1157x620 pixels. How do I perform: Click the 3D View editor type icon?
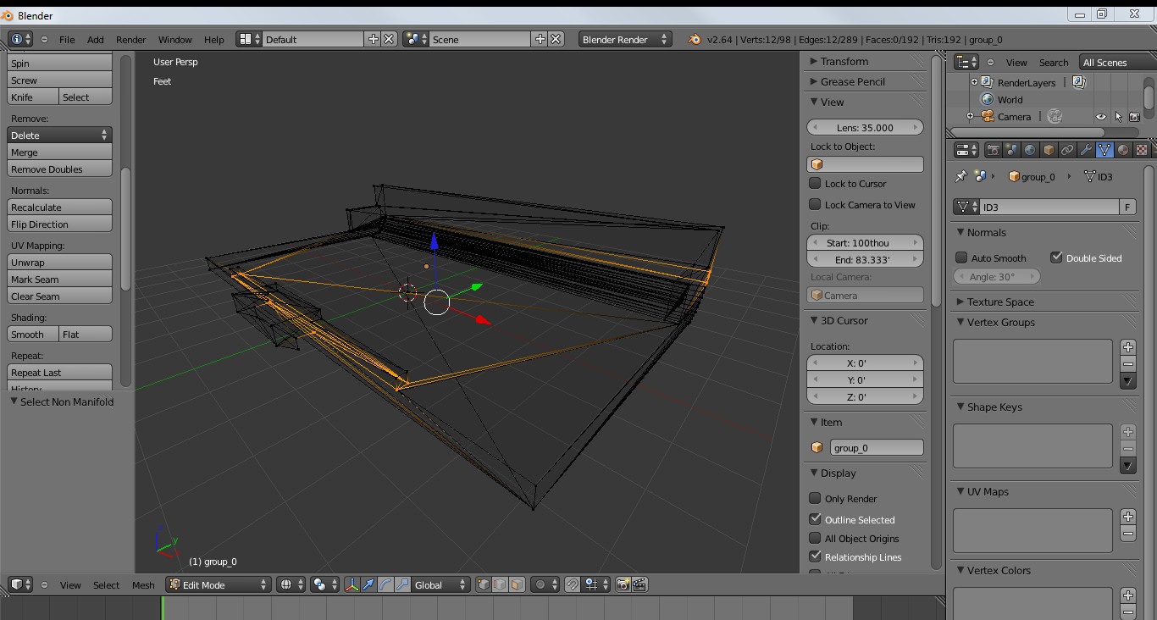coord(20,584)
